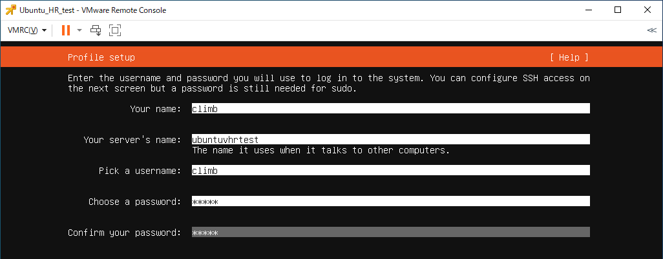The height and width of the screenshot is (259, 663).
Task: Open the power options arrow beside pause
Action: [79, 30]
